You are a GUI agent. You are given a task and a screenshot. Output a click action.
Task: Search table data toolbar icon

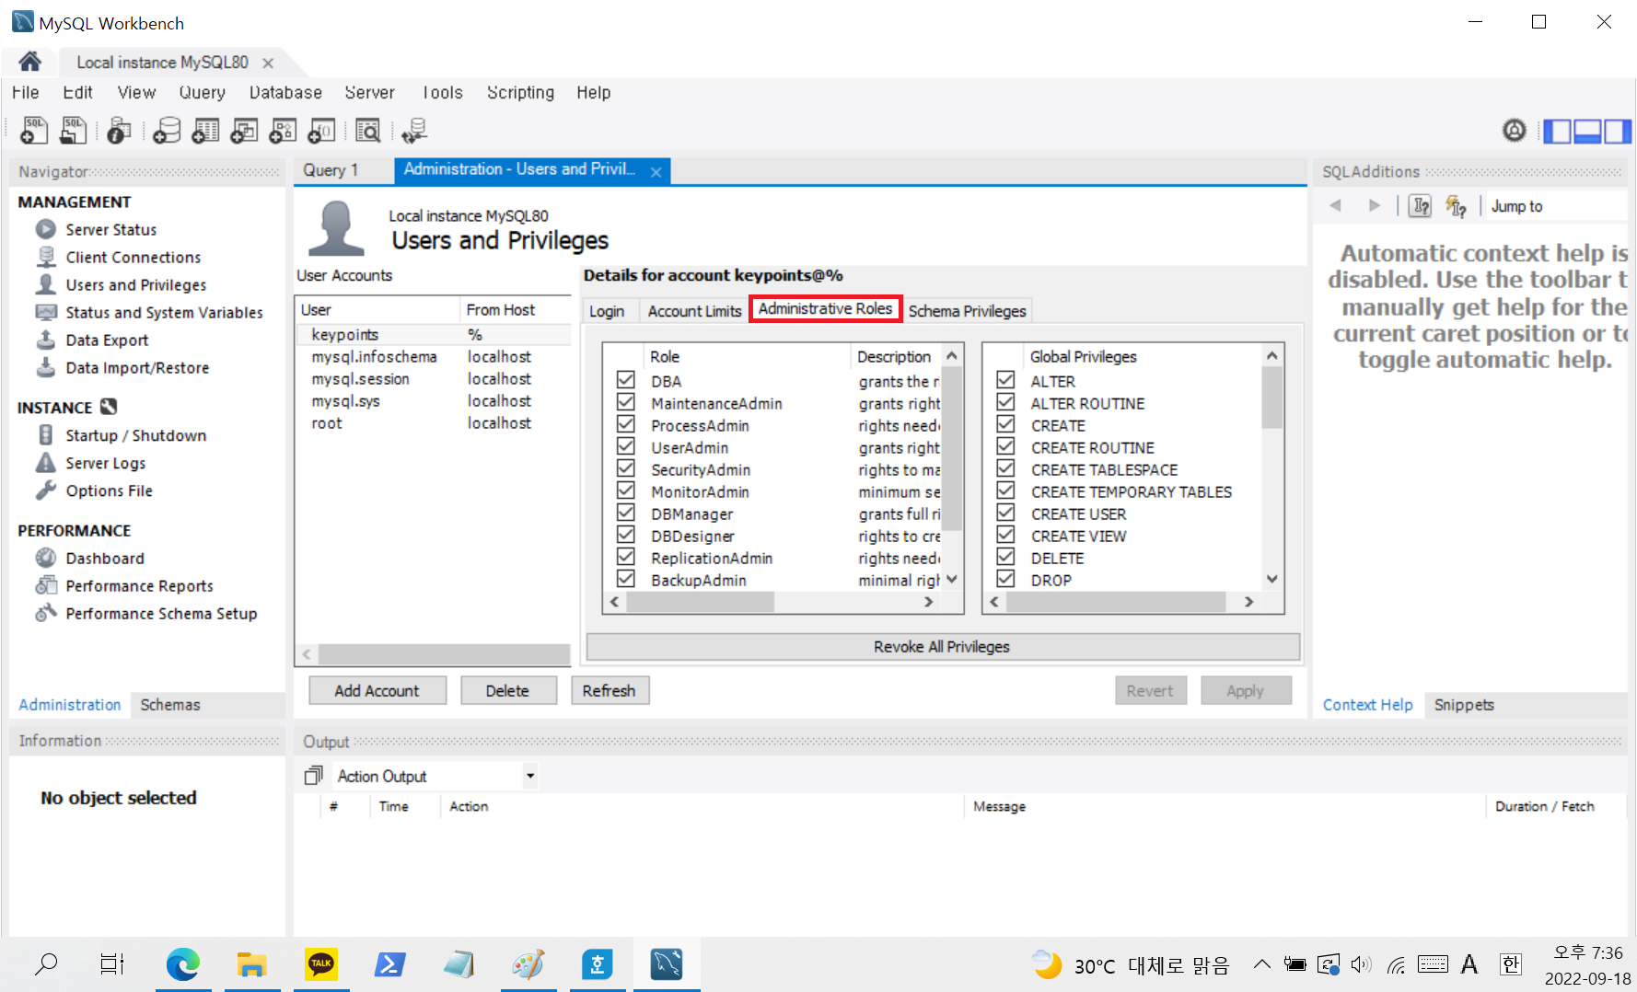click(x=368, y=131)
